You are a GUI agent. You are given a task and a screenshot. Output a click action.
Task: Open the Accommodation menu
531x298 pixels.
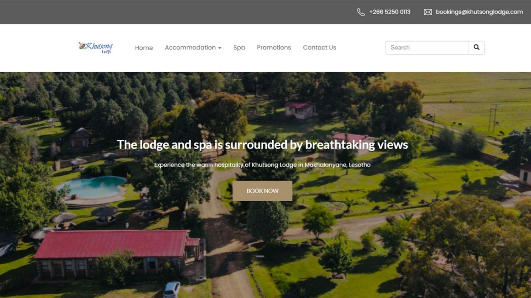tap(193, 47)
